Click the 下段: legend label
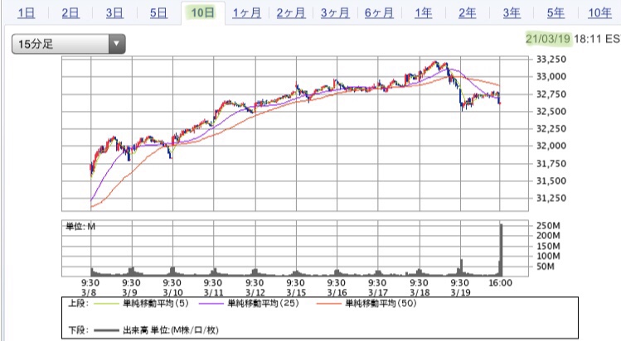The height and width of the screenshot is (341, 621). [79, 330]
